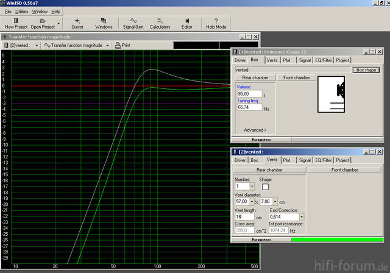
Task: Expand the Open Project dropdown arrow
Action: (x=58, y=24)
